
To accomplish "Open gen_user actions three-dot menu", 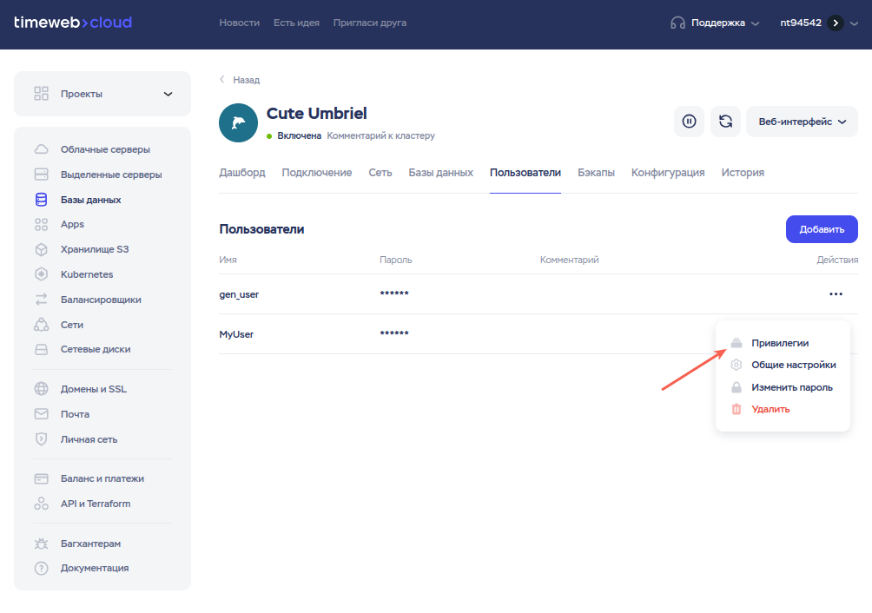I will [x=836, y=294].
